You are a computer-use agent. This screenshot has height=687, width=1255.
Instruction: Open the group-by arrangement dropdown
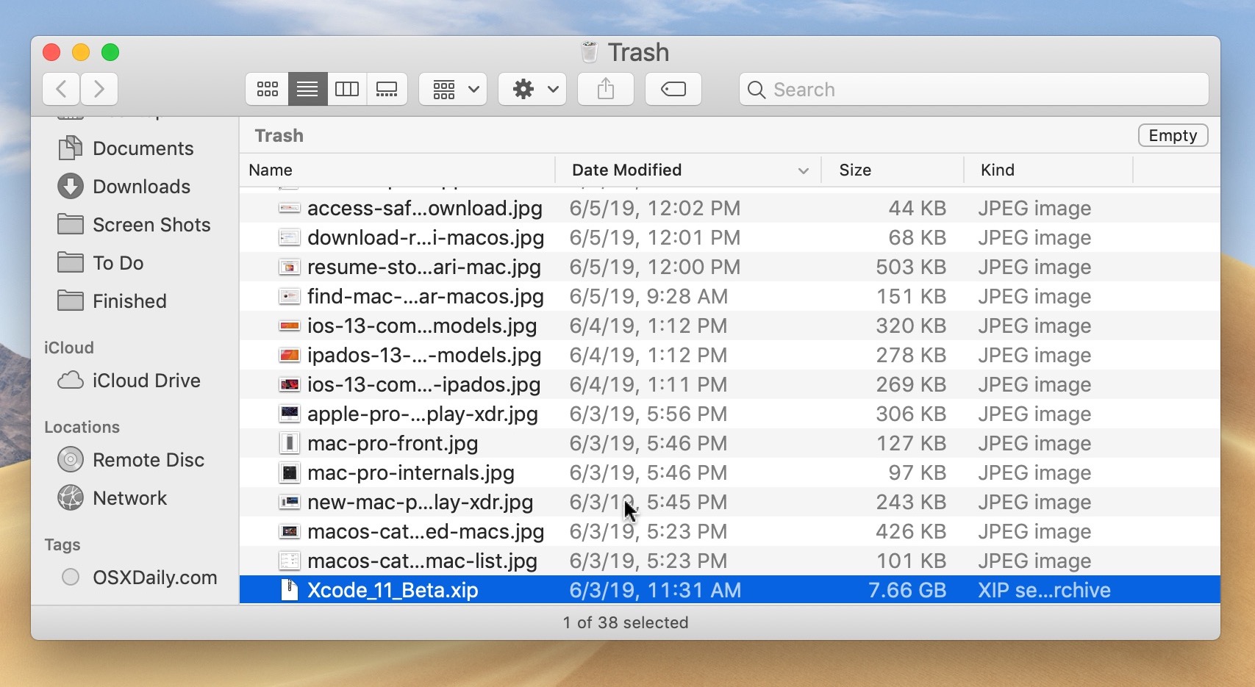coord(453,90)
